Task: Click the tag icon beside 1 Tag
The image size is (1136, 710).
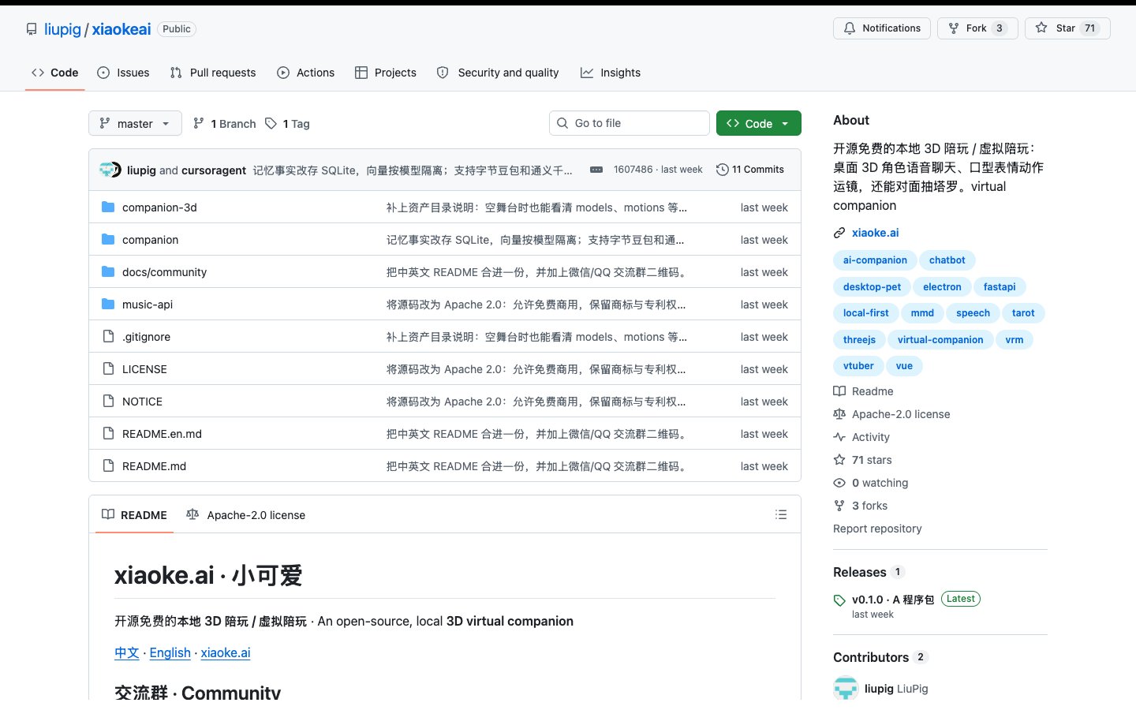Action: [271, 124]
